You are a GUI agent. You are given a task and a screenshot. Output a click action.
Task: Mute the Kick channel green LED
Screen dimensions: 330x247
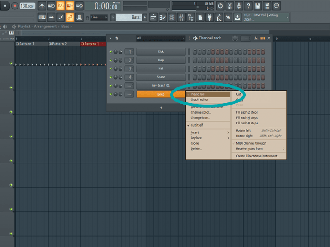point(111,51)
